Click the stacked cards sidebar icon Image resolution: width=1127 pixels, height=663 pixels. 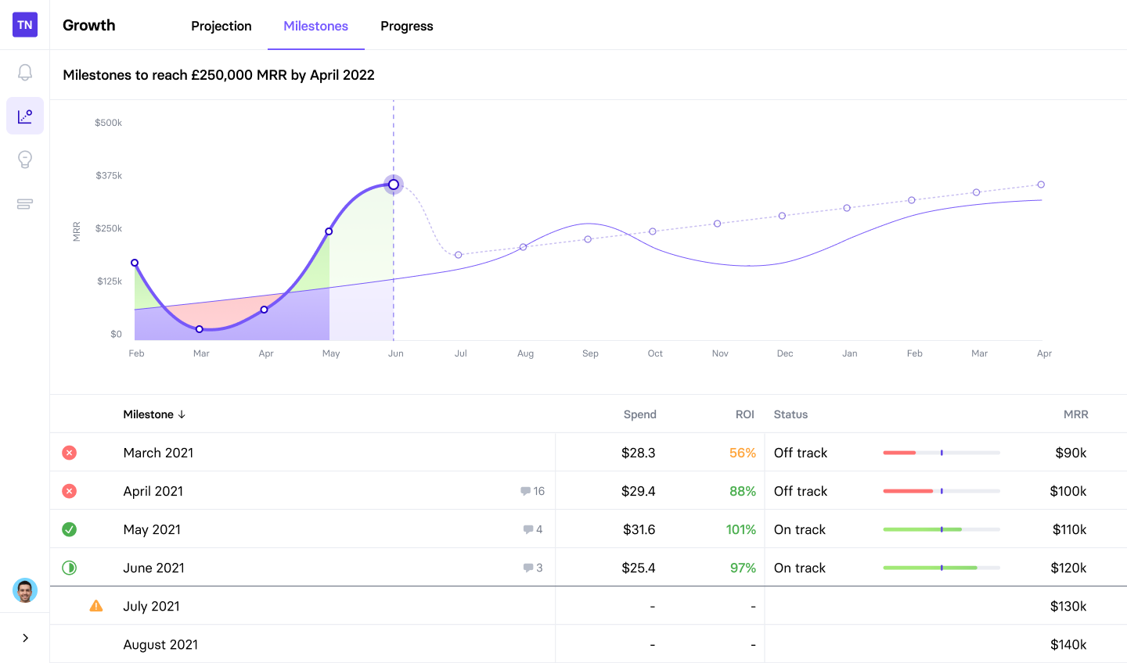coord(25,204)
